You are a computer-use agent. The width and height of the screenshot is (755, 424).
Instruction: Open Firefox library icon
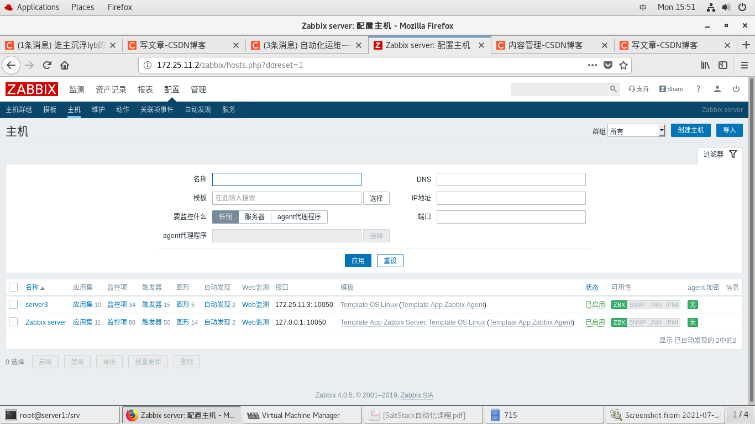point(706,65)
